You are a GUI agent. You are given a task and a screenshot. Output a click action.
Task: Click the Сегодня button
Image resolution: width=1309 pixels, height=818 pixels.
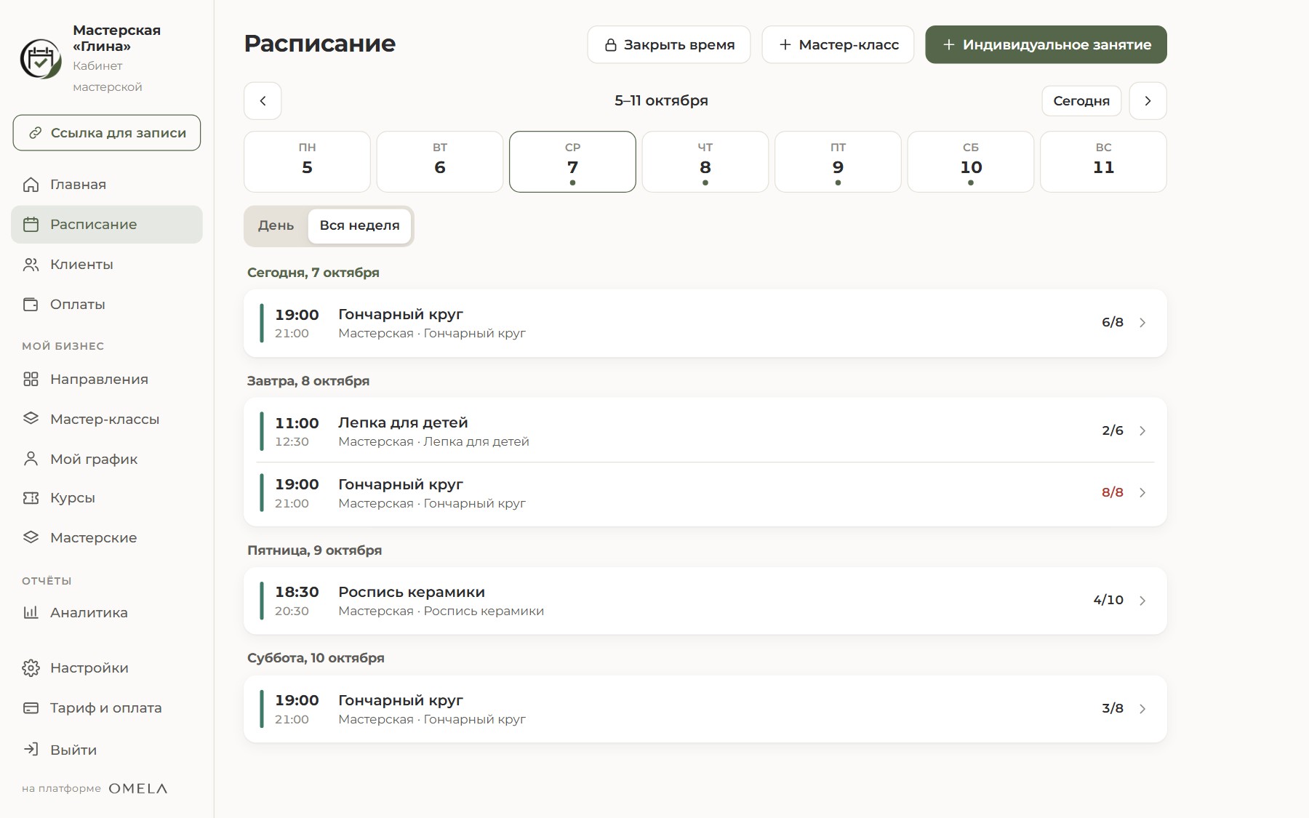pos(1081,101)
